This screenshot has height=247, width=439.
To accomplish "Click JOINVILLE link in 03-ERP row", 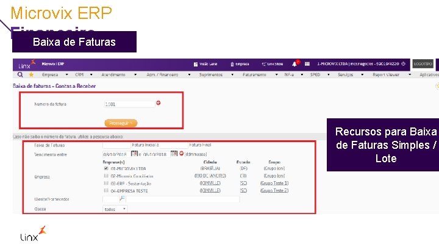I will pyautogui.click(x=210, y=183).
